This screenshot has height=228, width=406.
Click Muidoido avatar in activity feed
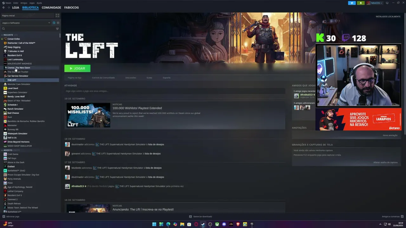(x=67, y=168)
